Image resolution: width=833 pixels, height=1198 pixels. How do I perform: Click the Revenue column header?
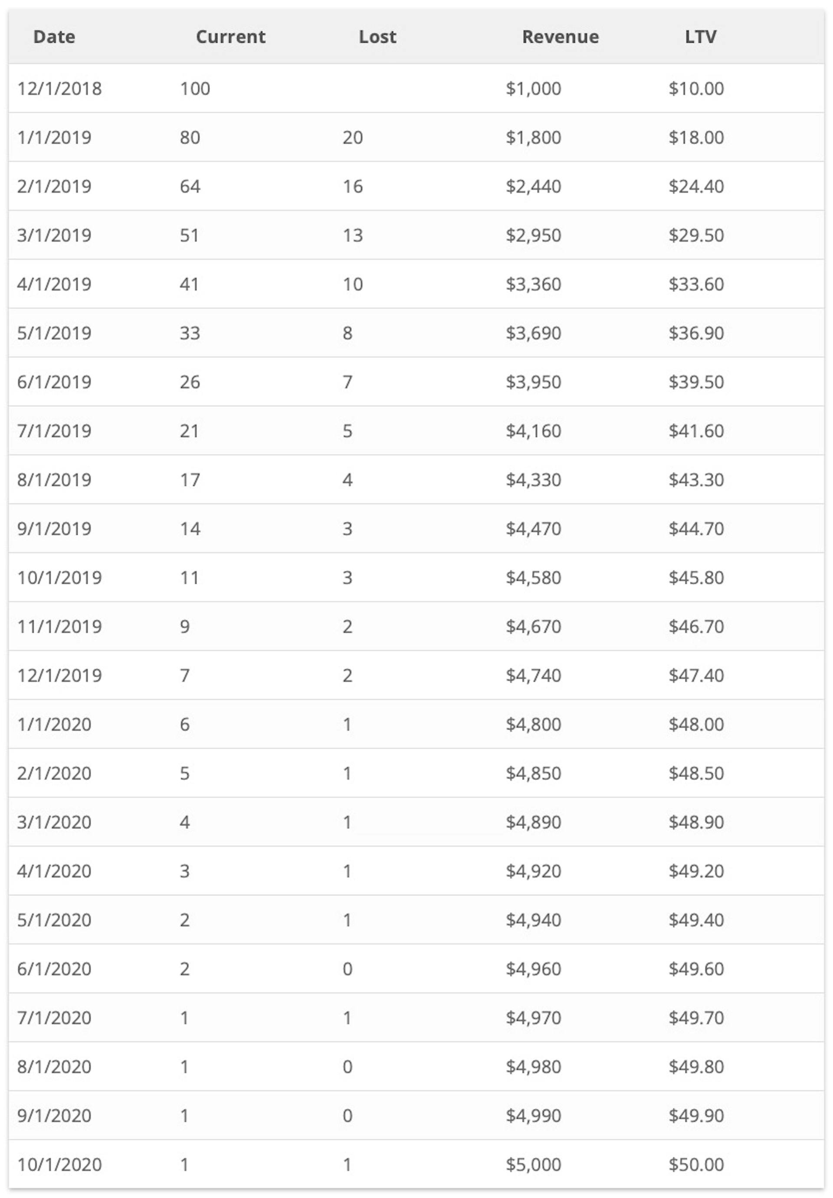(560, 37)
